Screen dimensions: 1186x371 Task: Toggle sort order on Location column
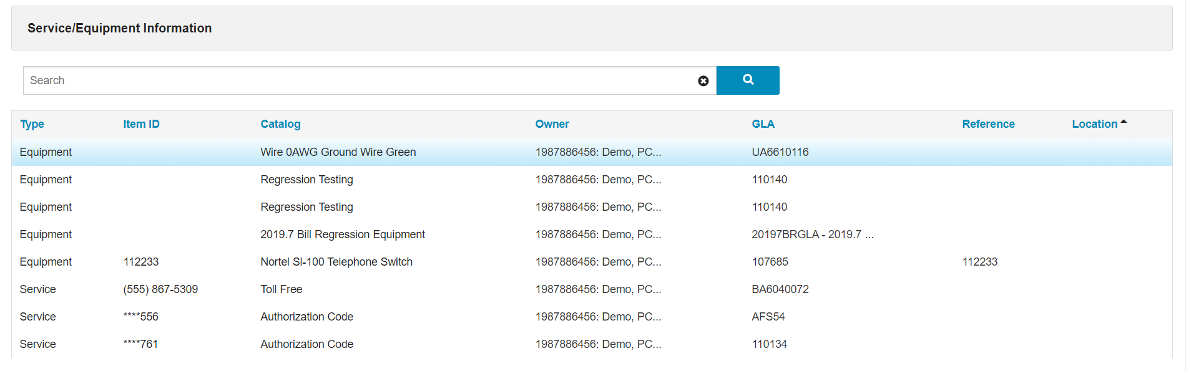coord(1094,124)
